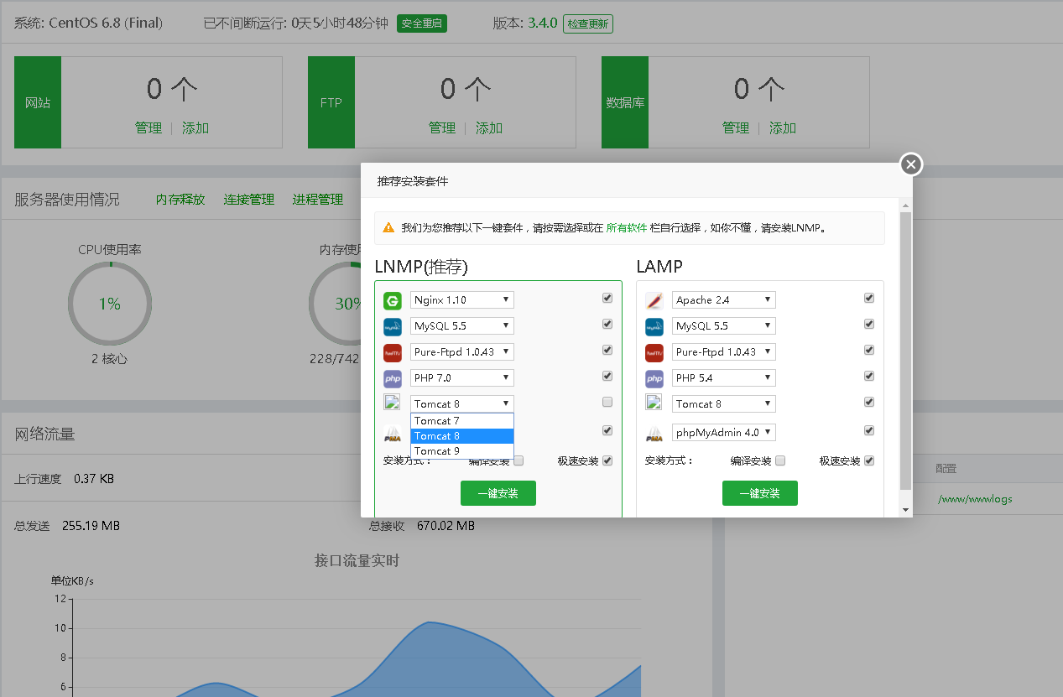Open the LNMP MySQL 5.5 dropdown
Screen dimensions: 1063x697
[462, 326]
